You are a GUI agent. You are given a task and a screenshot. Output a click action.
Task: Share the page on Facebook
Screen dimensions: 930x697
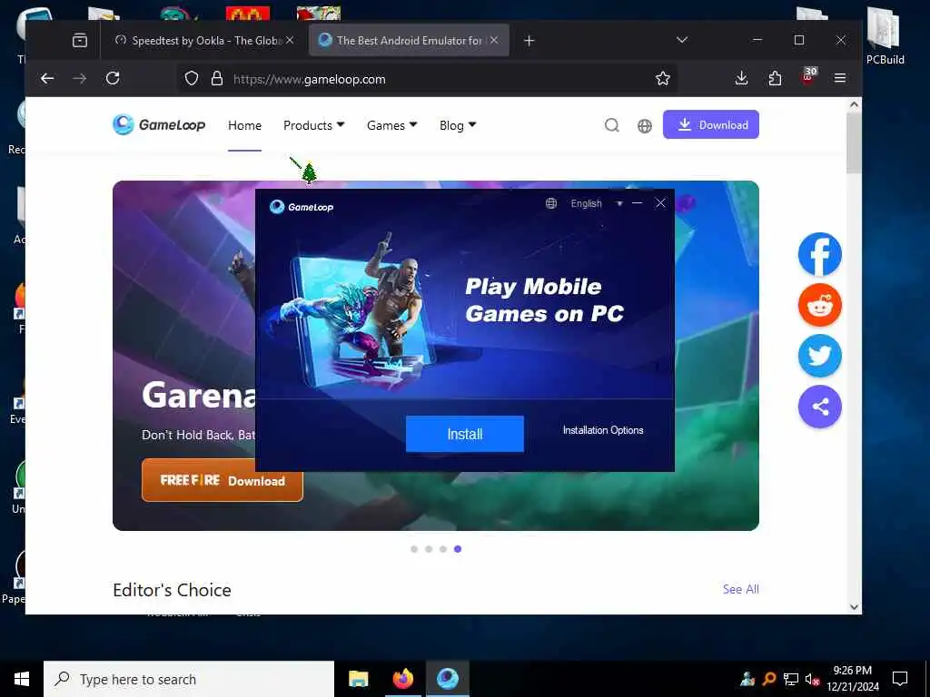click(820, 254)
